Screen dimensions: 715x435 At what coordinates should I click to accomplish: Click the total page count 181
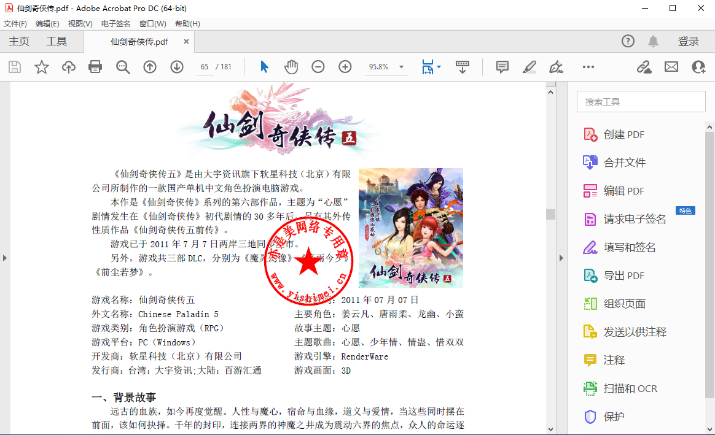[x=226, y=67]
